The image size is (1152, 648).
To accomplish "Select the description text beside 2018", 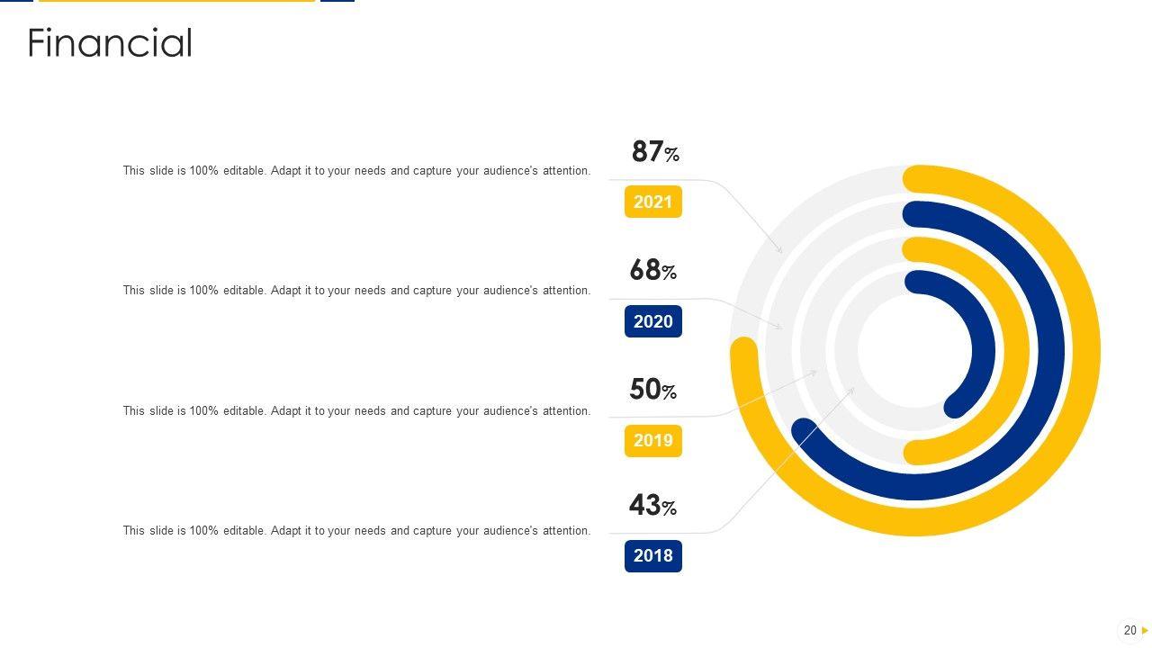I will point(356,531).
